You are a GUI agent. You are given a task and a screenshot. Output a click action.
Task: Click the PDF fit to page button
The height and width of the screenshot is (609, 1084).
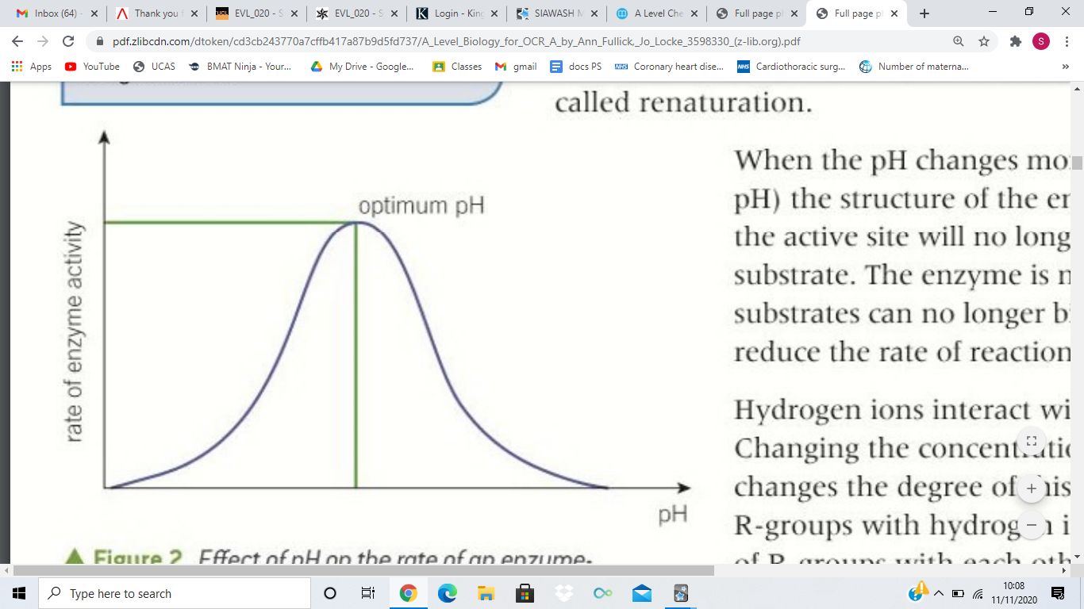tap(1031, 441)
